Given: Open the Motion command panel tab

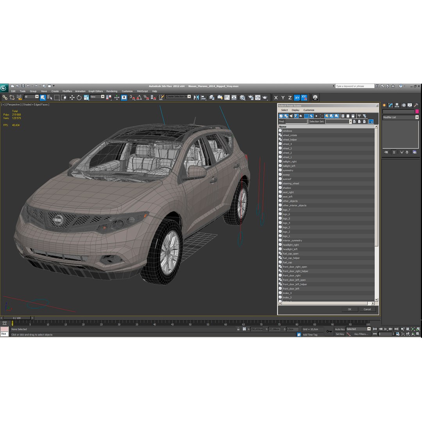Looking at the screenshot, I should click(403, 105).
